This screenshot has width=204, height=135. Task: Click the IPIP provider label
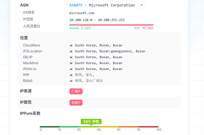tap(26, 75)
